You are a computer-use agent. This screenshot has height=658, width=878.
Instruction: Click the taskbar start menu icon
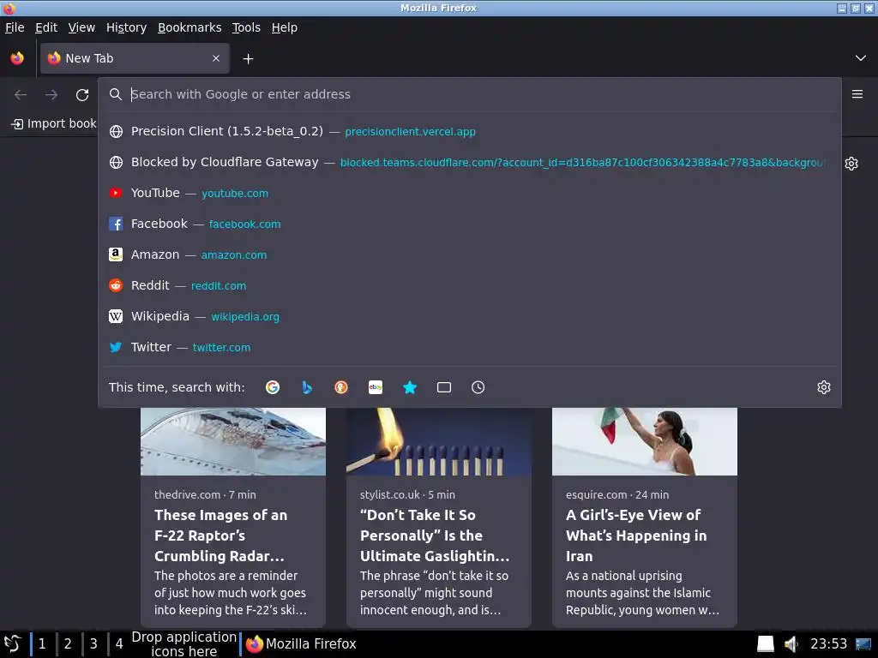click(x=12, y=644)
